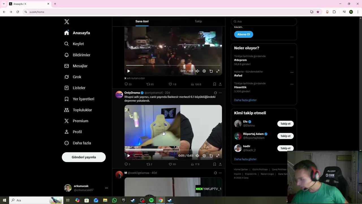Click Grok icon on osekilgelamaa post
Image resolution: width=362 pixels, height=204 pixels.
point(215,173)
